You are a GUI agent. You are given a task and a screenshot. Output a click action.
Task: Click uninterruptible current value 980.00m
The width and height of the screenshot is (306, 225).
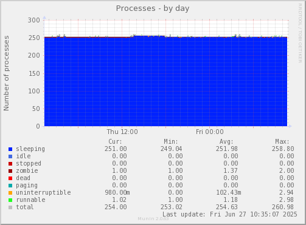(117, 192)
